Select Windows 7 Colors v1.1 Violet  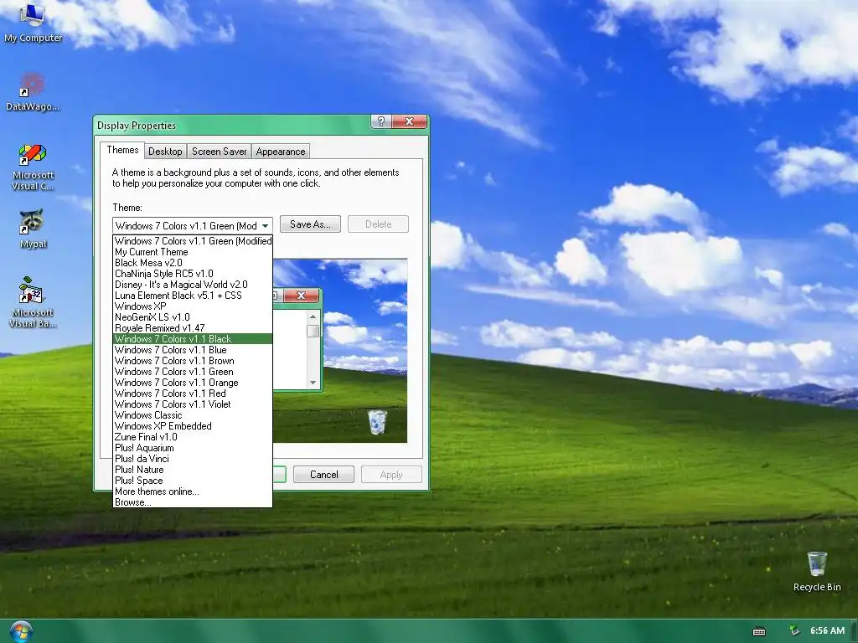click(x=193, y=404)
